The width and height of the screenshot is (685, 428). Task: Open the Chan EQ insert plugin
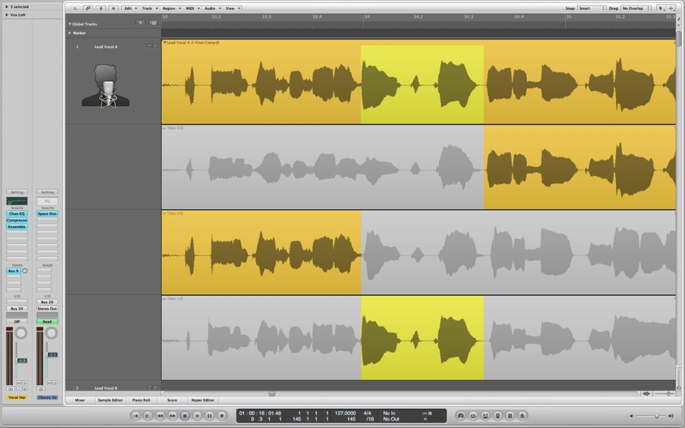click(17, 213)
